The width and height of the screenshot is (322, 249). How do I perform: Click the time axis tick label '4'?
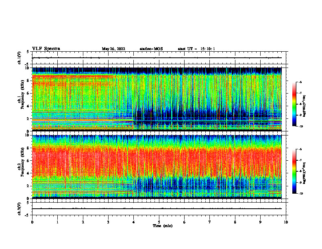pos(134,222)
